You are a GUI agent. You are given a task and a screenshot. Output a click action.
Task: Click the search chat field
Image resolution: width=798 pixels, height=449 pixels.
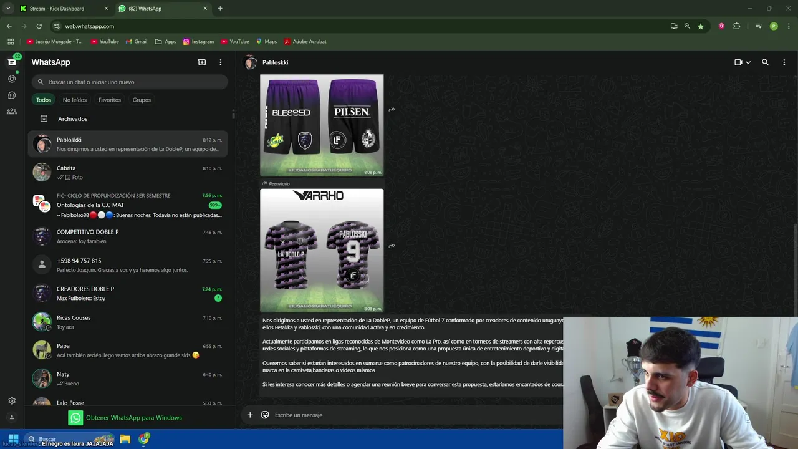point(130,82)
